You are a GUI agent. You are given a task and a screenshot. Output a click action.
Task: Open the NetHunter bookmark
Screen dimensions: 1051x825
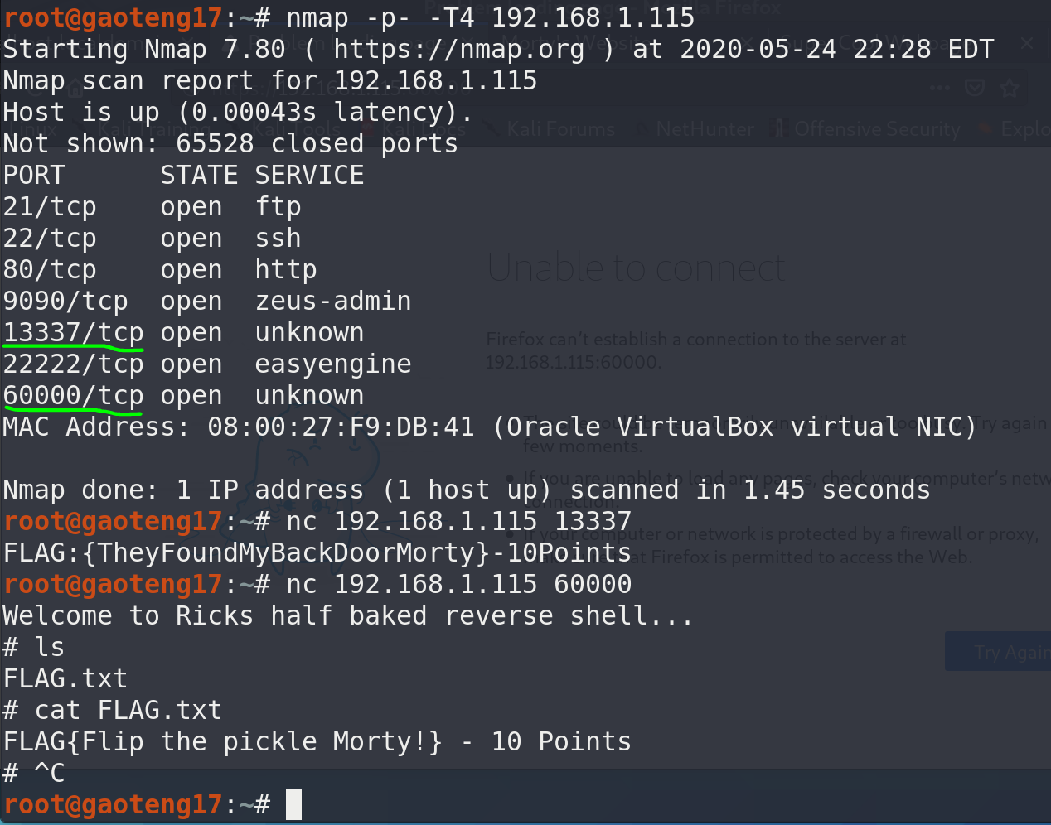click(705, 129)
